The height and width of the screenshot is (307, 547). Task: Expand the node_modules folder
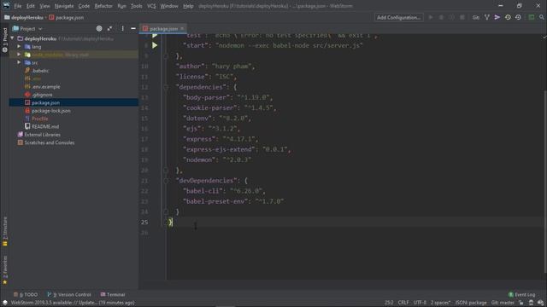[x=19, y=55]
